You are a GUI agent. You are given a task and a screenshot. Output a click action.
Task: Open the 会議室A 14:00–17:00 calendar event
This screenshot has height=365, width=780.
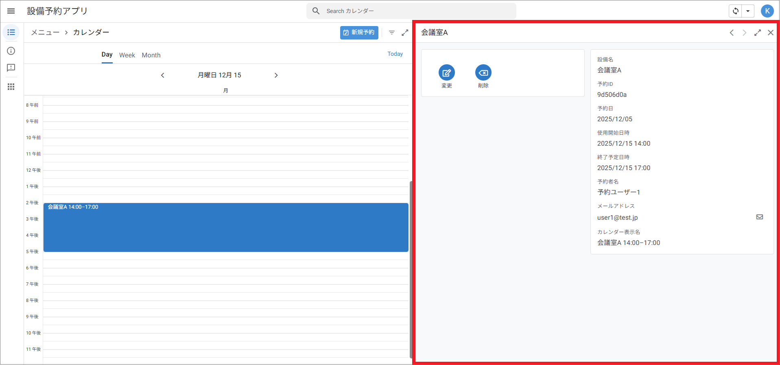pos(226,227)
